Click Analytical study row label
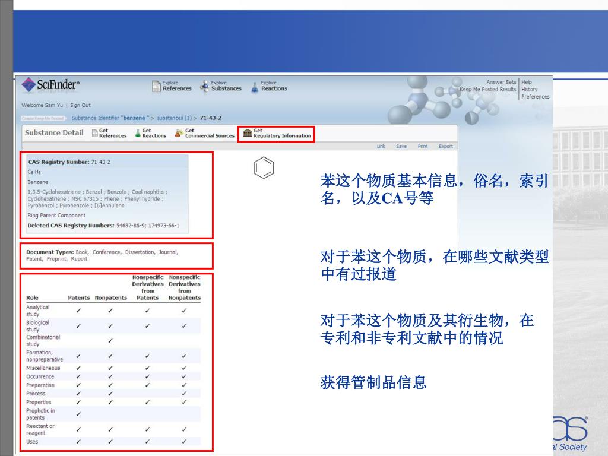Screen dimensions: 608x456 (38, 311)
